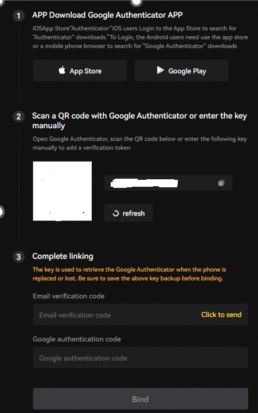The image size is (258, 413).
Task: Click the Complete linking heading
Action: click(62, 256)
